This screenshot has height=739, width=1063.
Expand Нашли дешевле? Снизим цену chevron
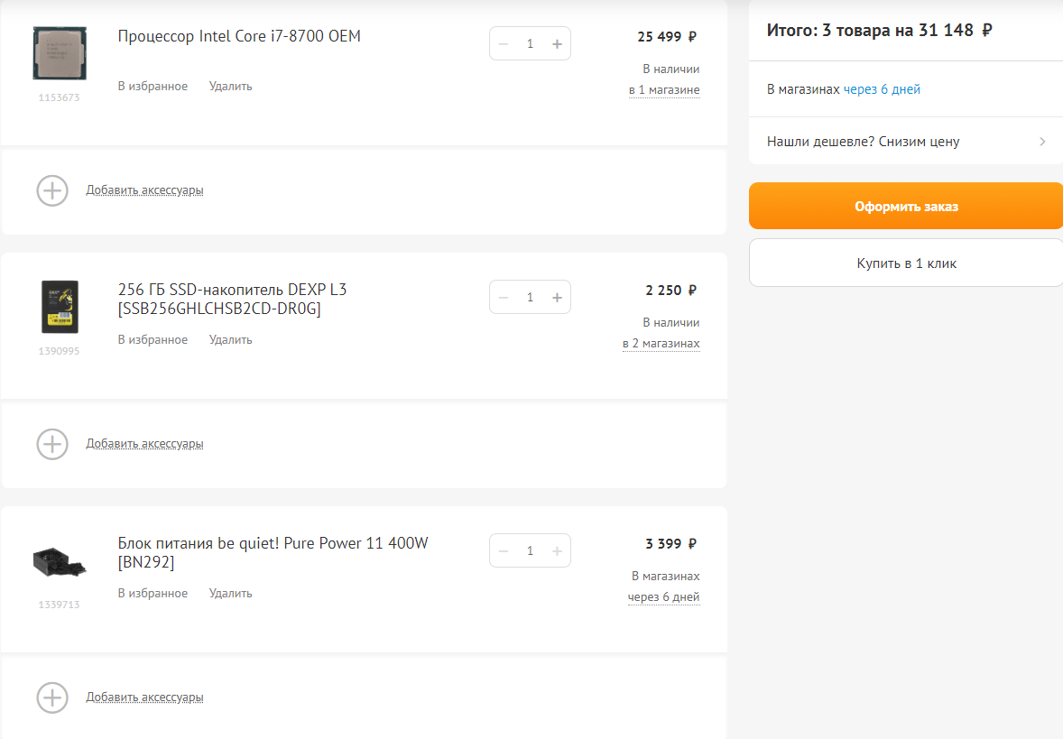point(1042,142)
